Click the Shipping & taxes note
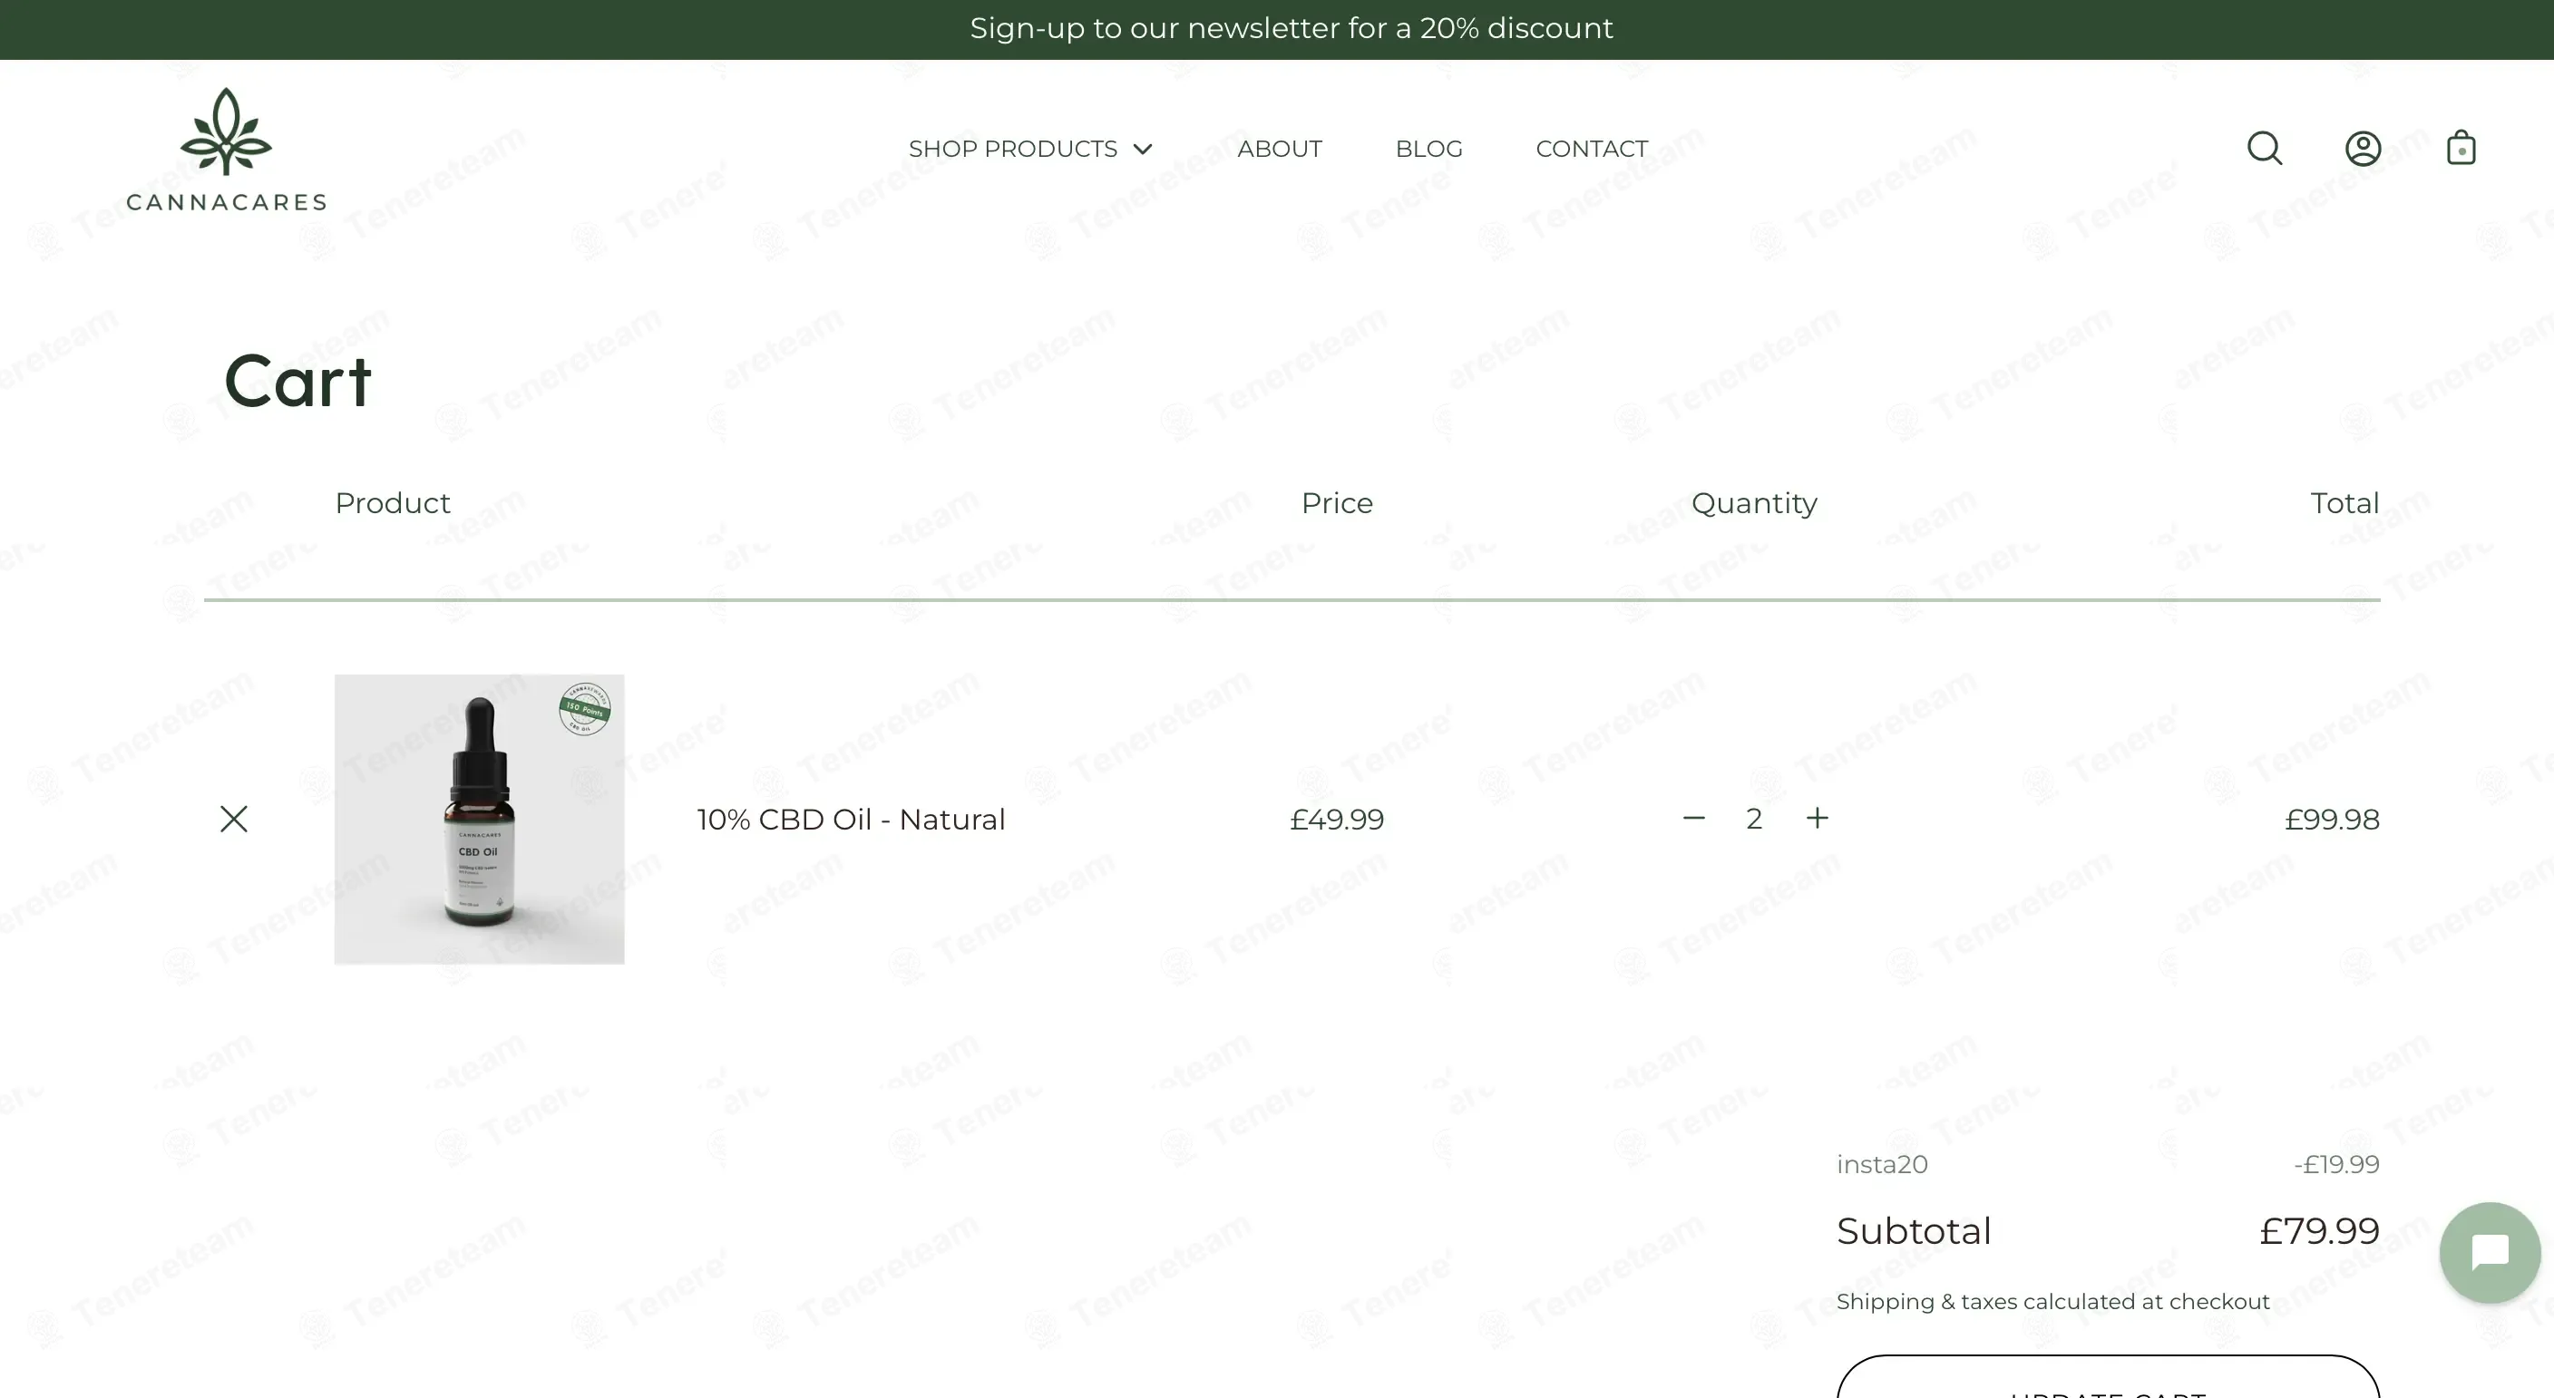The image size is (2554, 1398). pyautogui.click(x=2052, y=1302)
